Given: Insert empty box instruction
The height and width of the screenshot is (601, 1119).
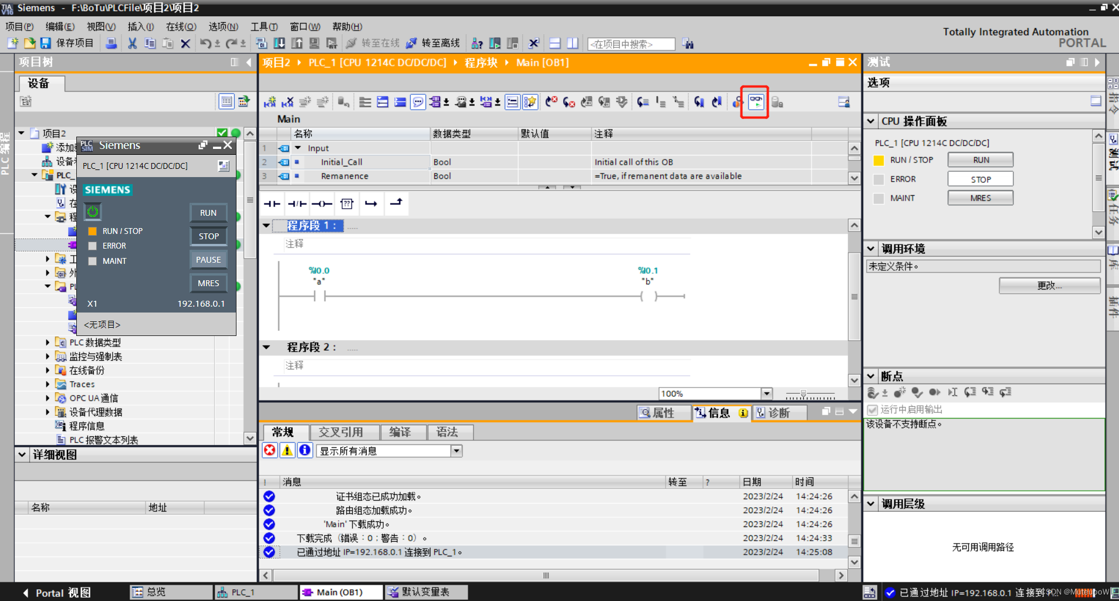Looking at the screenshot, I should coord(347,203).
